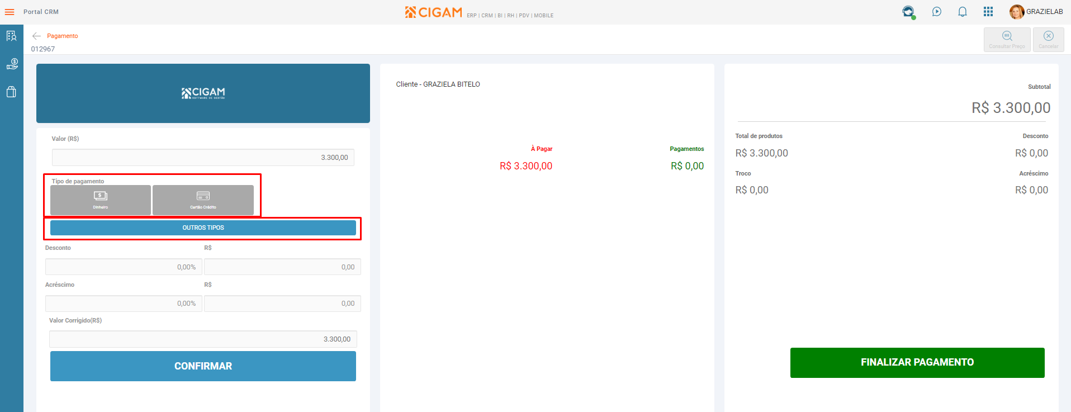Screen dimensions: 1071x412
Task: Select Cartão Crédito payment type
Action: (203, 200)
